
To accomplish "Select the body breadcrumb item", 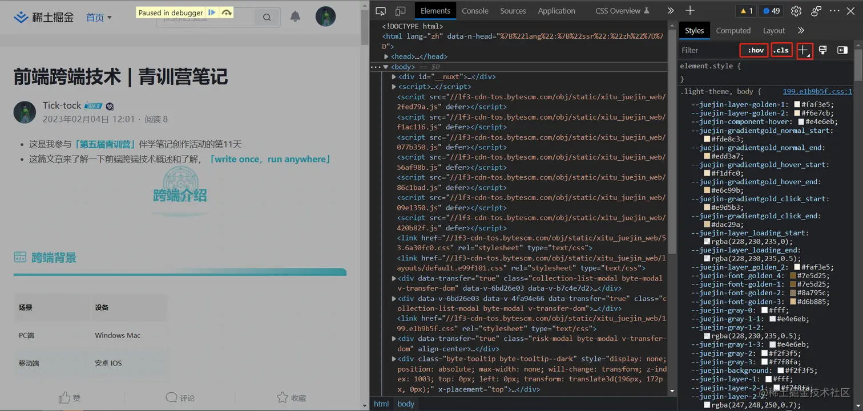I will tap(406, 404).
